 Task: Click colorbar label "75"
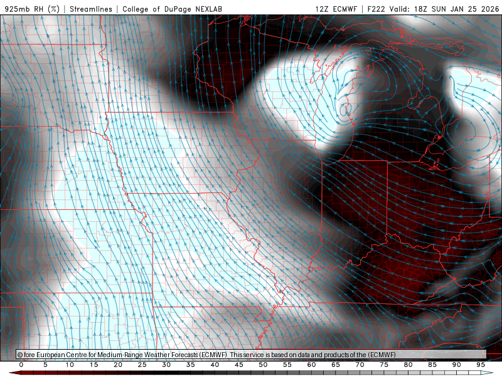coord(384,365)
